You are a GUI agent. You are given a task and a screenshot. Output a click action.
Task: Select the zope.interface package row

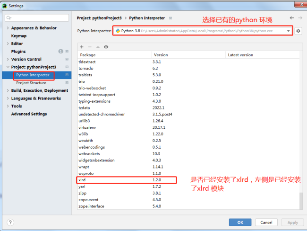pos(188,206)
